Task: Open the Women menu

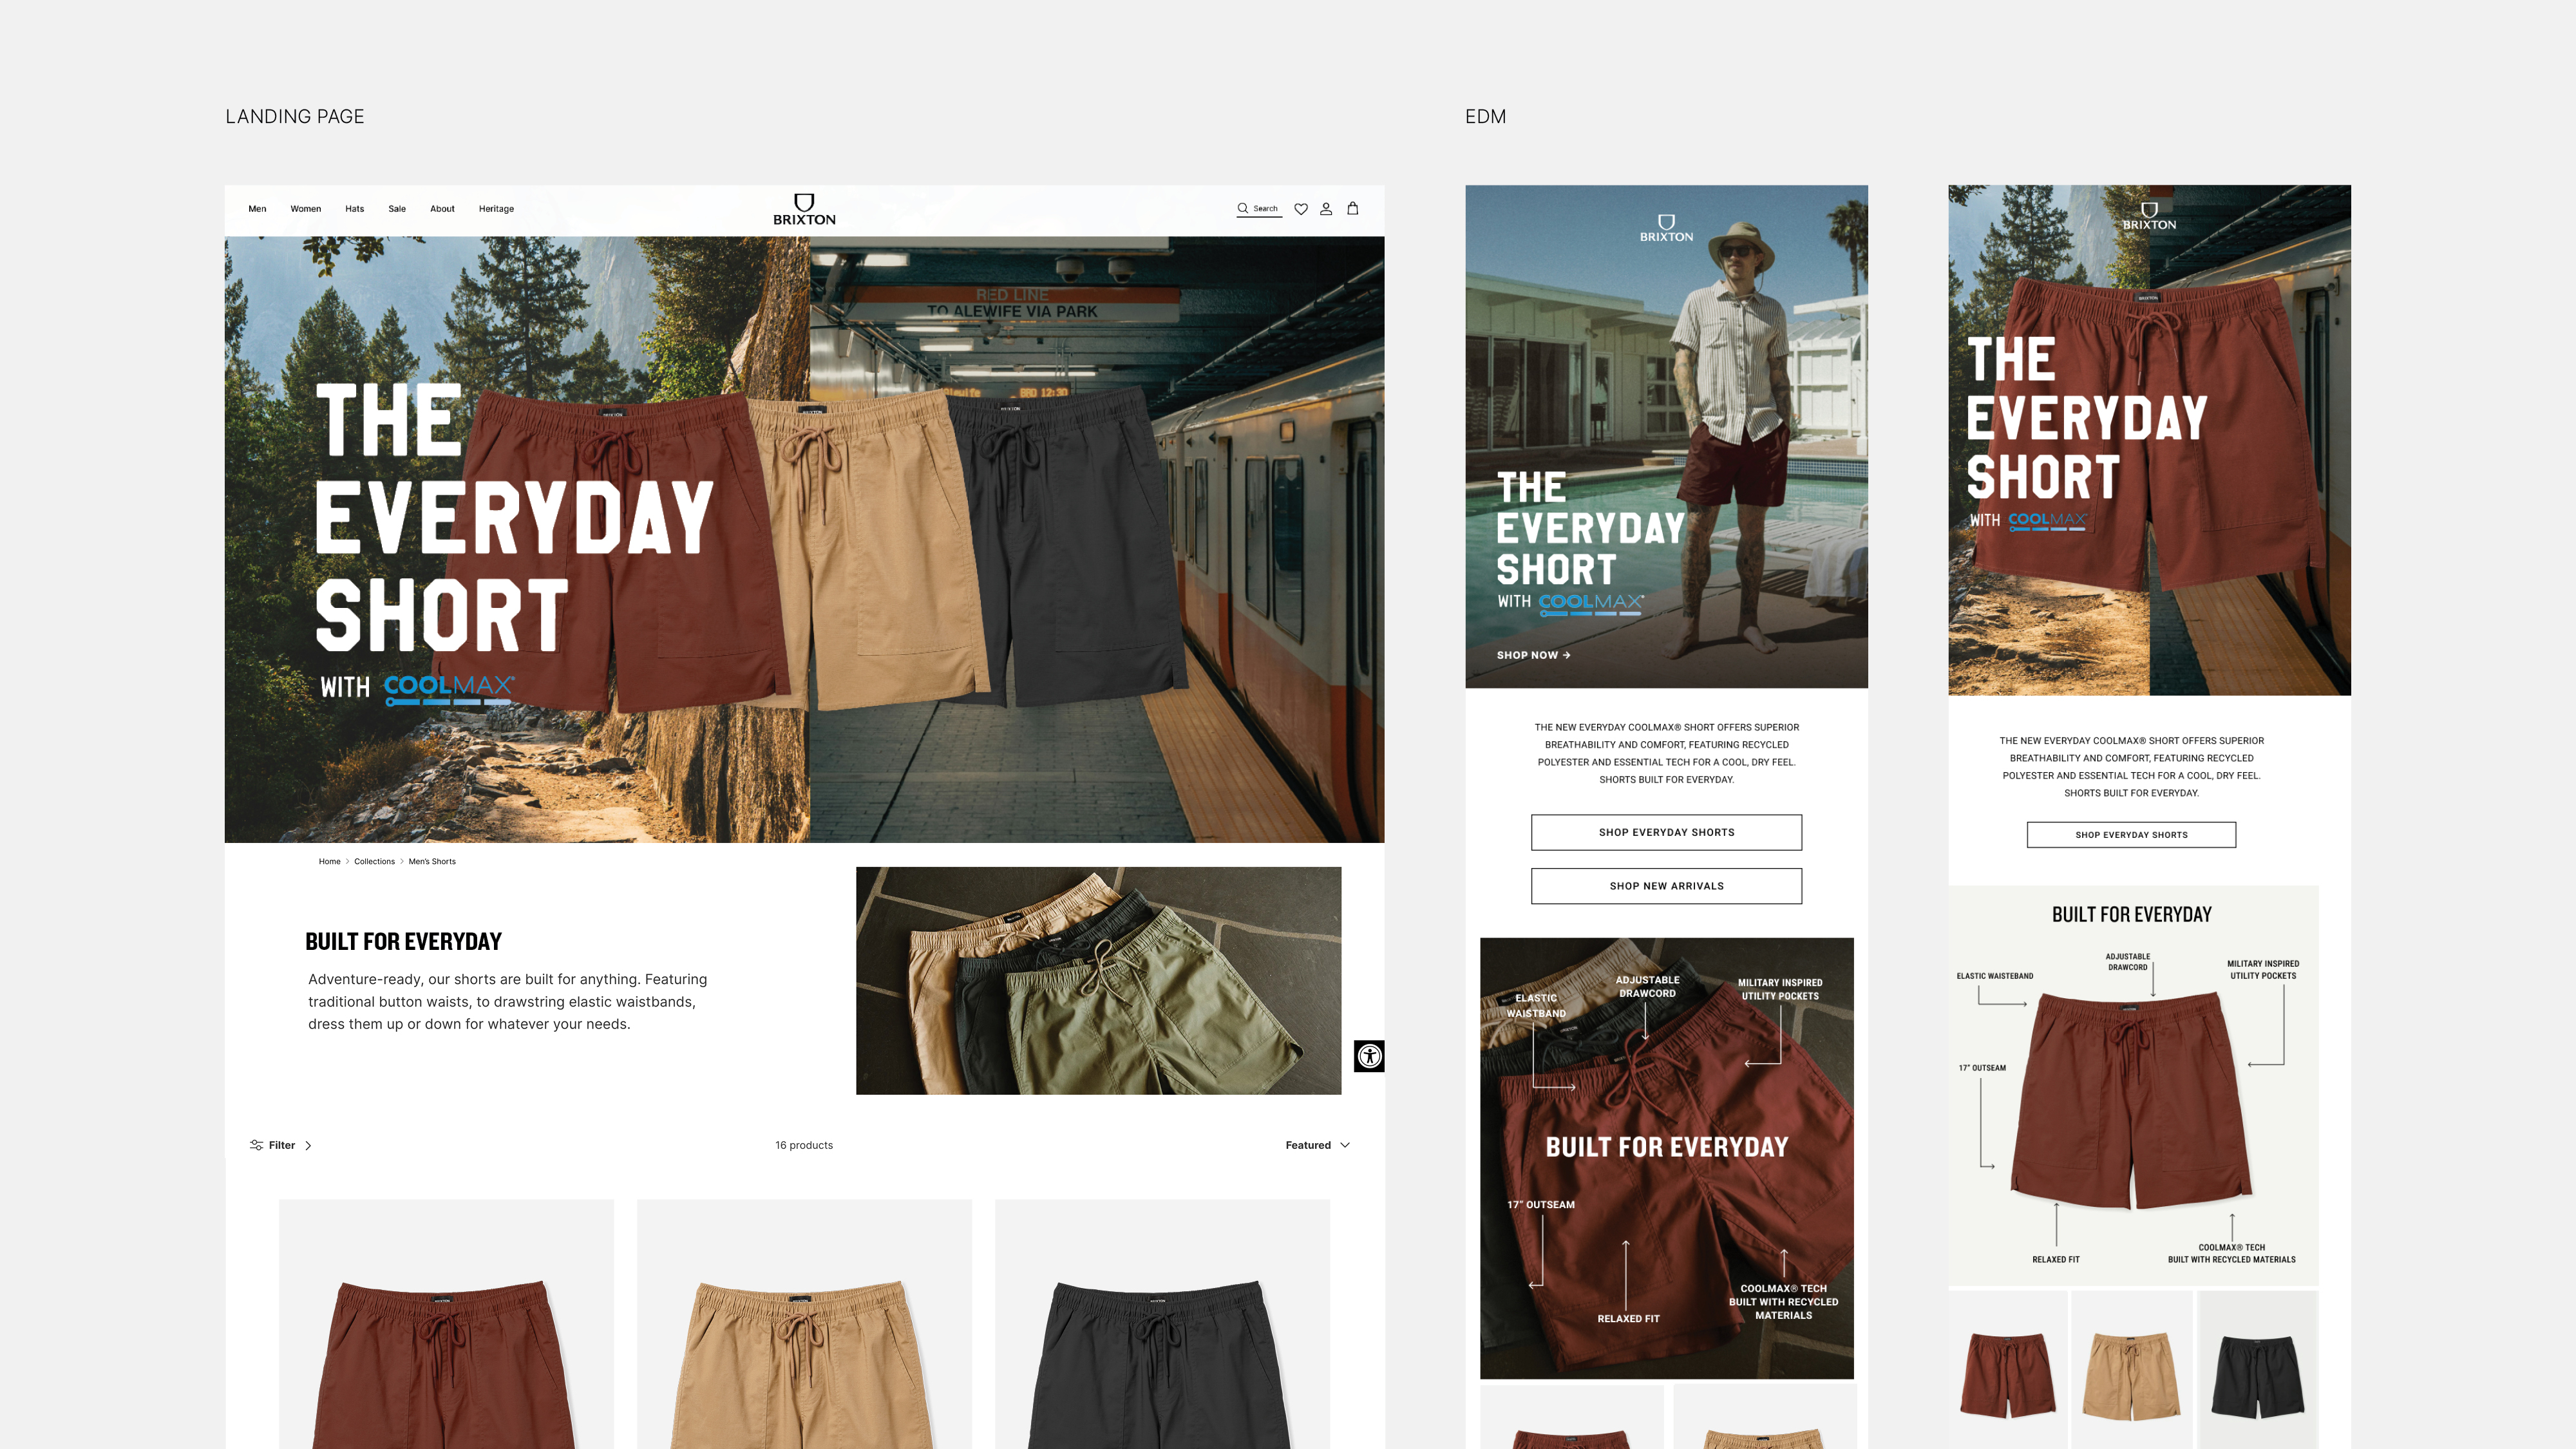Action: click(x=306, y=209)
